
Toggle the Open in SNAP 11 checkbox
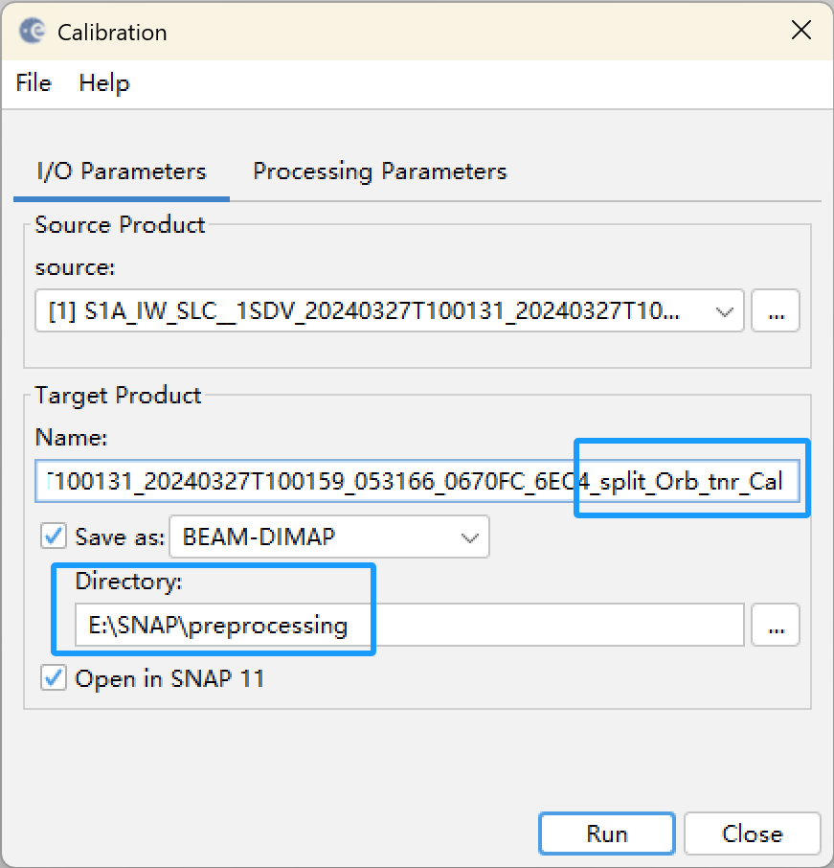coord(53,678)
